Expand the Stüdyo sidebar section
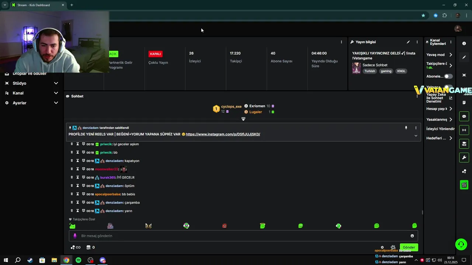This screenshot has height=265, width=472. click(x=56, y=83)
